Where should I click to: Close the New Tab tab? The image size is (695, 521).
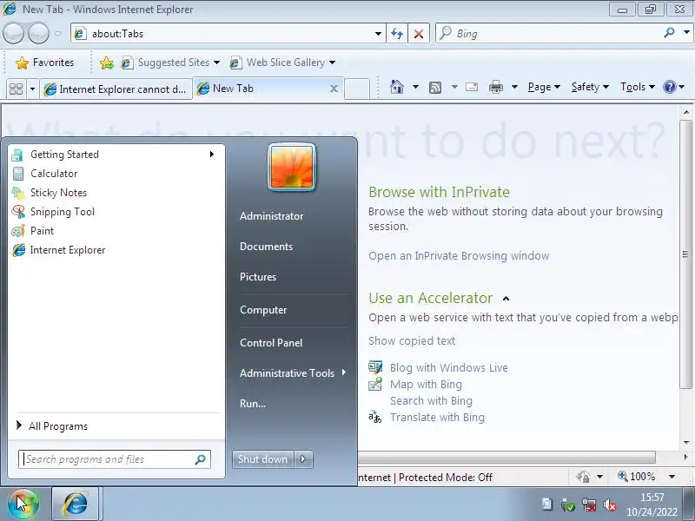click(334, 89)
